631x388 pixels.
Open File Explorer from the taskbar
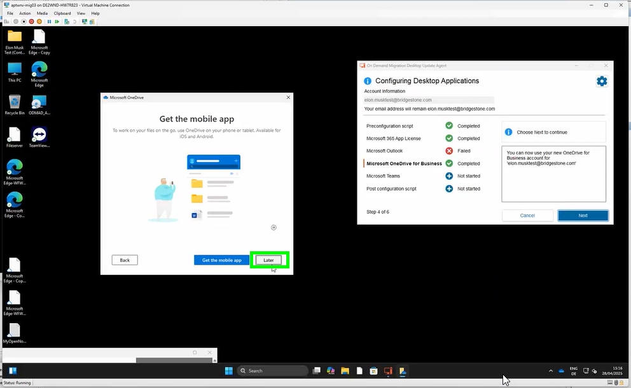pos(345,371)
